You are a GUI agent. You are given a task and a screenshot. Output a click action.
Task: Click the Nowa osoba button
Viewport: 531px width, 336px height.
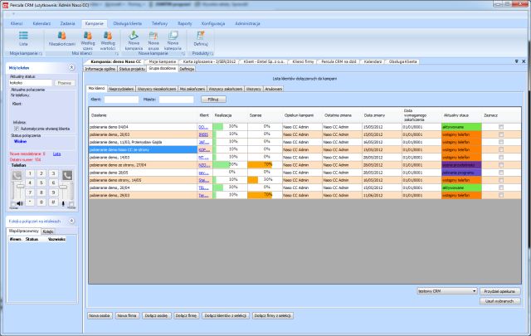tap(100, 316)
